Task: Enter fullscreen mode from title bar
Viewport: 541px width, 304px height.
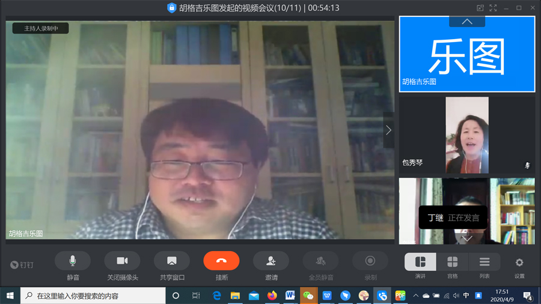Action: pos(494,8)
